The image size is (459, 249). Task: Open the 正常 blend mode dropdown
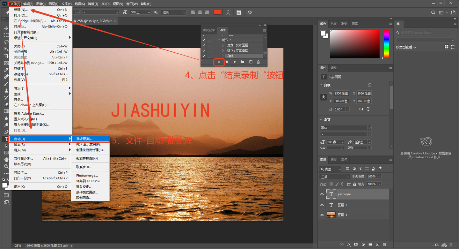pos(334,177)
